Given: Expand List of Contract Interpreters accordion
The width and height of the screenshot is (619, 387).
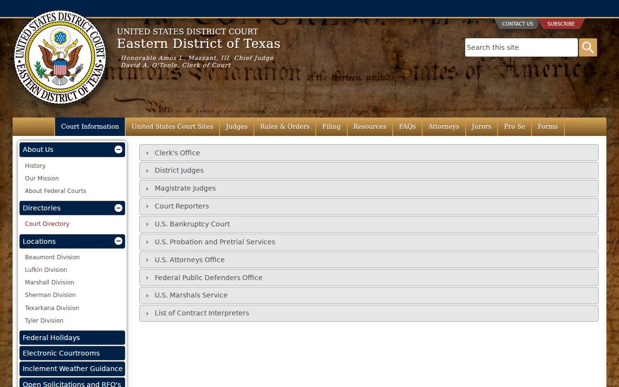Looking at the screenshot, I should pyautogui.click(x=369, y=313).
